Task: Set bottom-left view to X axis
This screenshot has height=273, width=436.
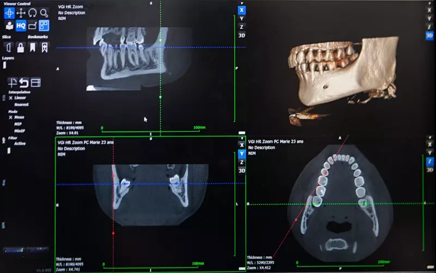Action: (242, 145)
